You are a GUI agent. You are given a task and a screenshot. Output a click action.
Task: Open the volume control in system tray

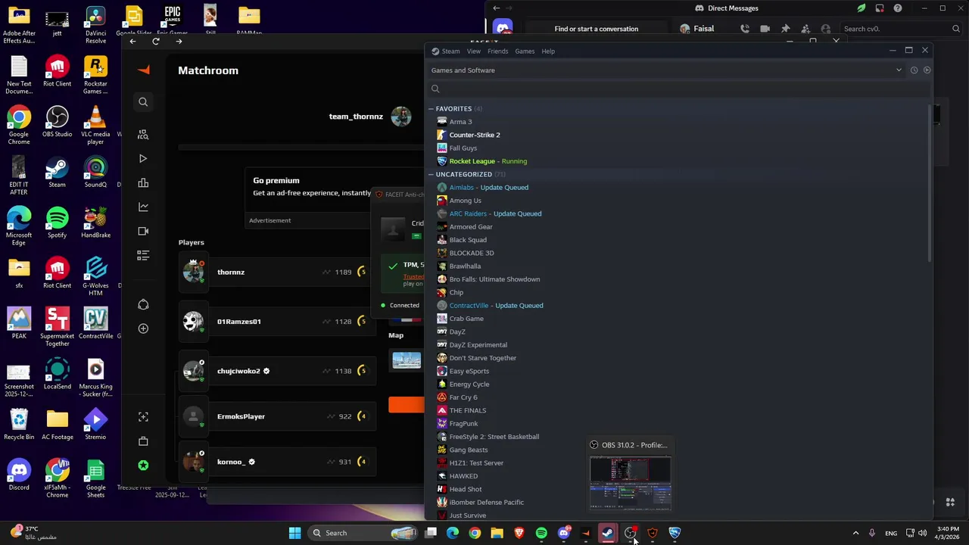pyautogui.click(x=922, y=533)
